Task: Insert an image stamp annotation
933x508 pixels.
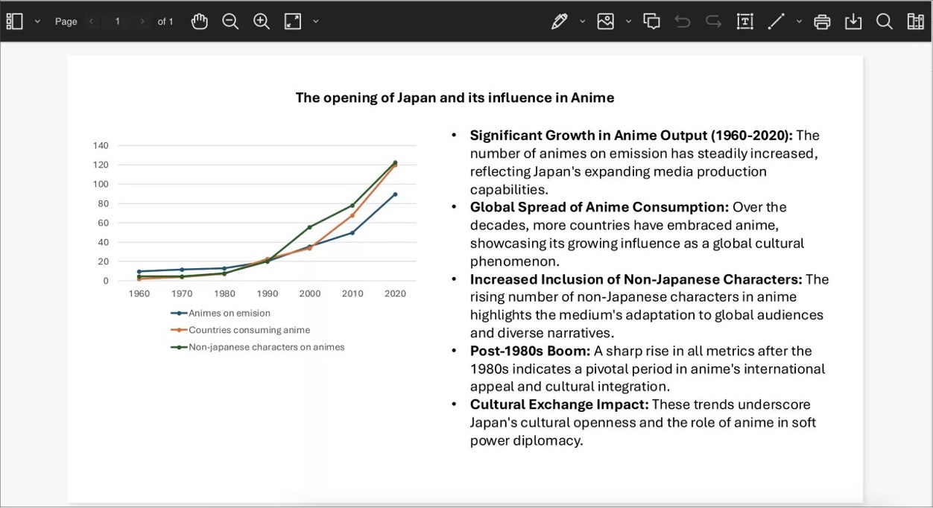Action: (607, 21)
